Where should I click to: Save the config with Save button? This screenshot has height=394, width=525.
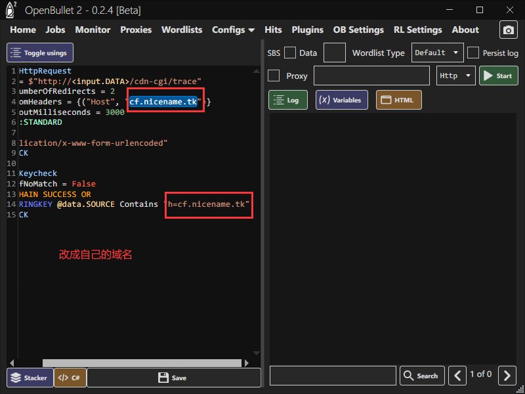(173, 378)
